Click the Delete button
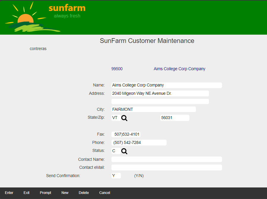Viewport: 267px width, 199px height. pyautogui.click(x=84, y=193)
